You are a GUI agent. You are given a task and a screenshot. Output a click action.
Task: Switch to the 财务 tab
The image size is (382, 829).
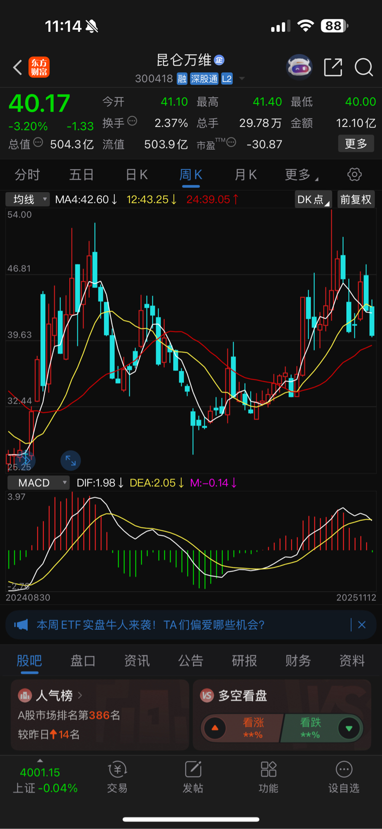(x=298, y=661)
